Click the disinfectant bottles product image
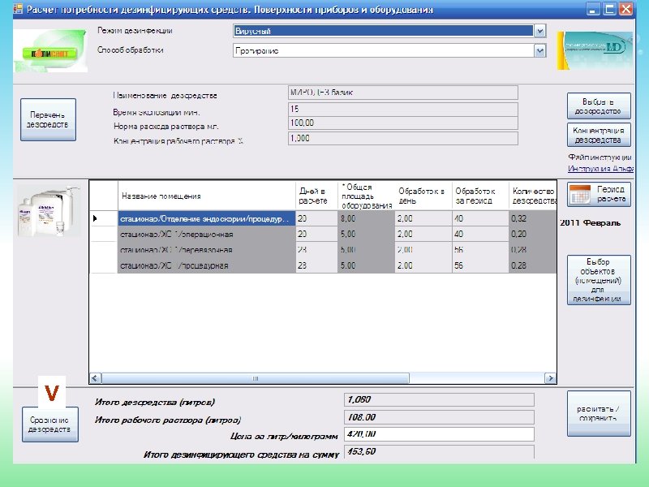Screen dimensions: 649x487 click(x=49, y=212)
